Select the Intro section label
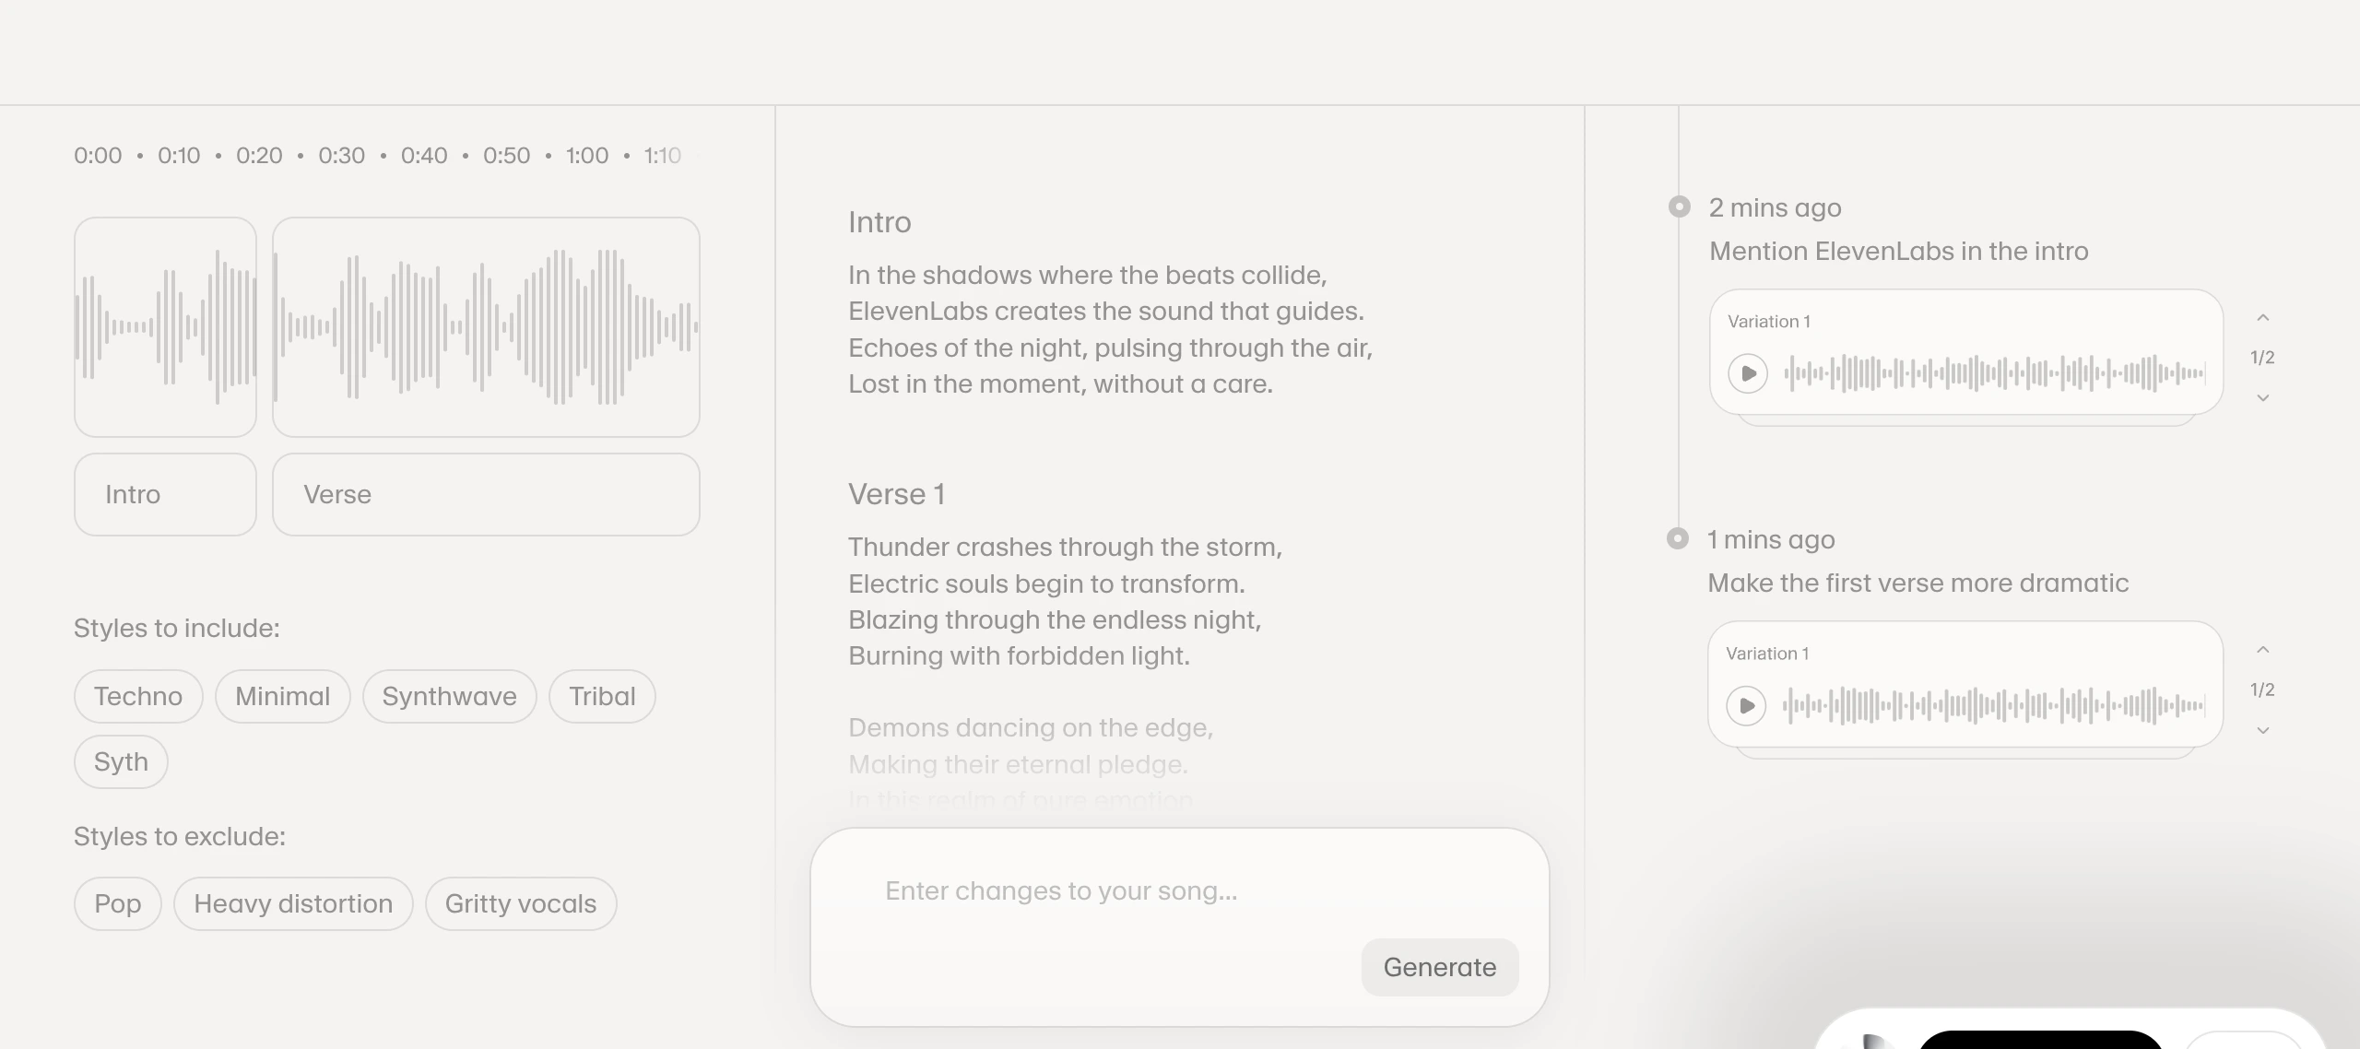 coord(165,494)
